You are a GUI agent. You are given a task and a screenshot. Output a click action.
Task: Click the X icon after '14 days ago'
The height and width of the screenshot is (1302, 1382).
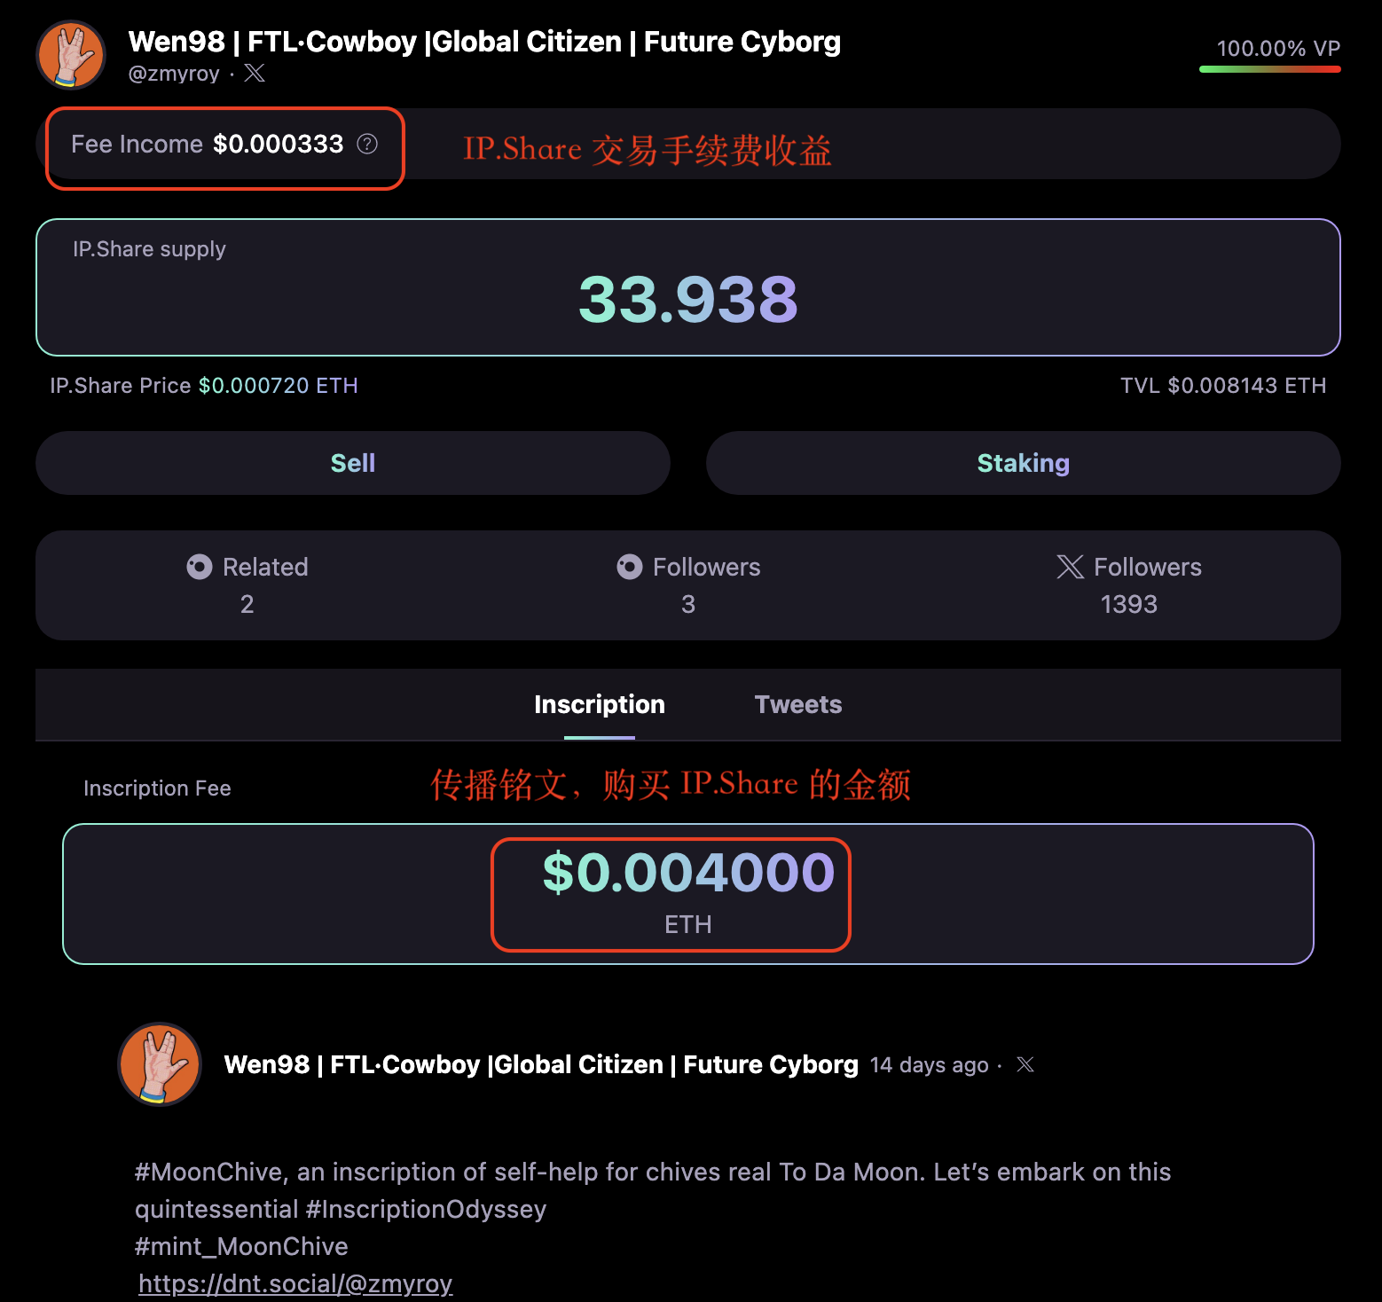coord(1025,1064)
